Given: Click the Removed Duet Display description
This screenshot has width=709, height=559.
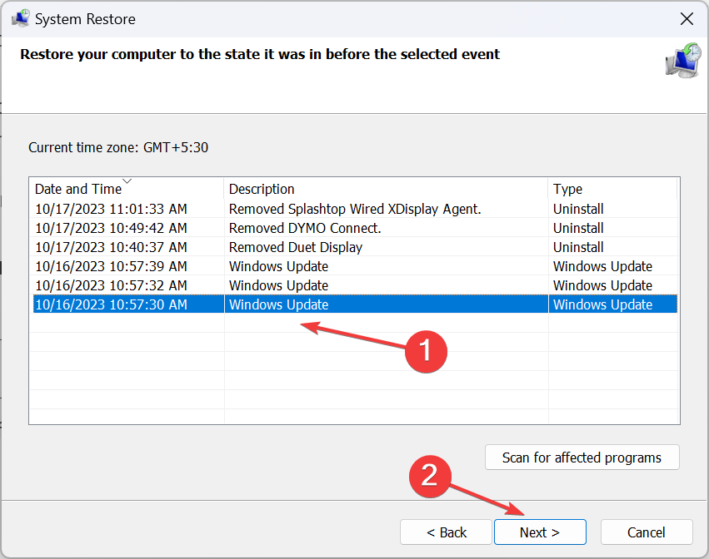Looking at the screenshot, I should (x=296, y=247).
